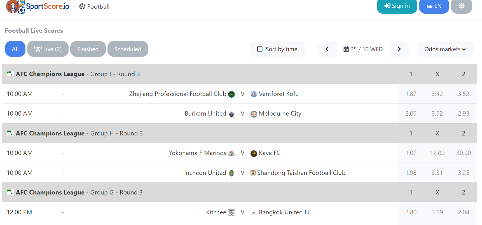Click the Kaya FC club badge
This screenshot has width=482, height=225.
253,153
